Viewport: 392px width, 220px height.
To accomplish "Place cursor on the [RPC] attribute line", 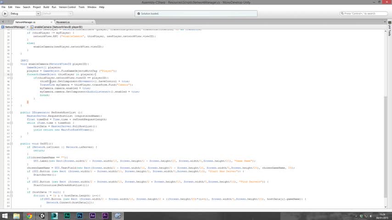I will (24, 60).
